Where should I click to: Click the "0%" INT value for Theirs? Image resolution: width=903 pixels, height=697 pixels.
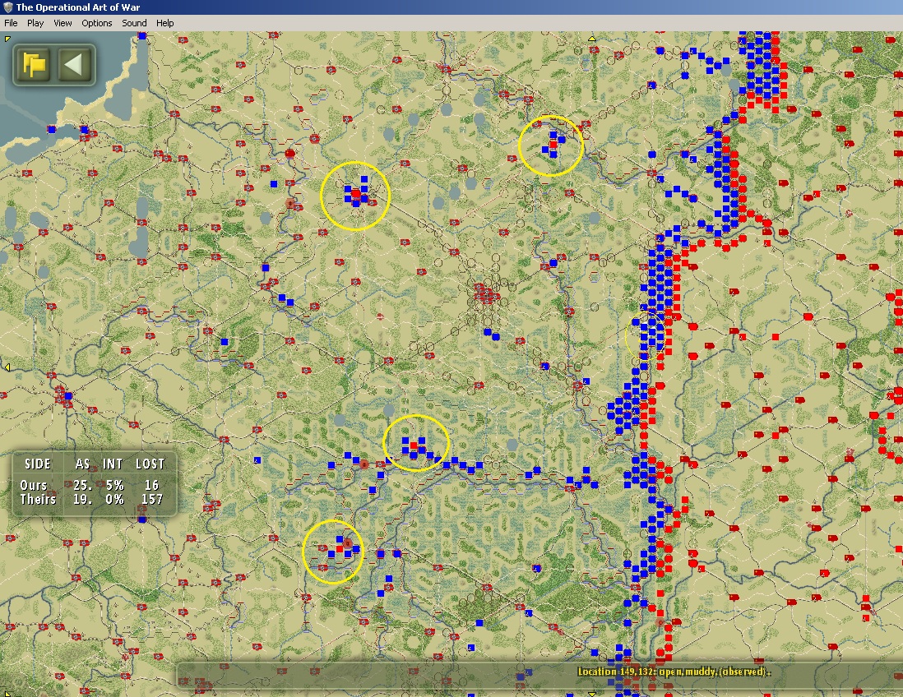[x=114, y=499]
